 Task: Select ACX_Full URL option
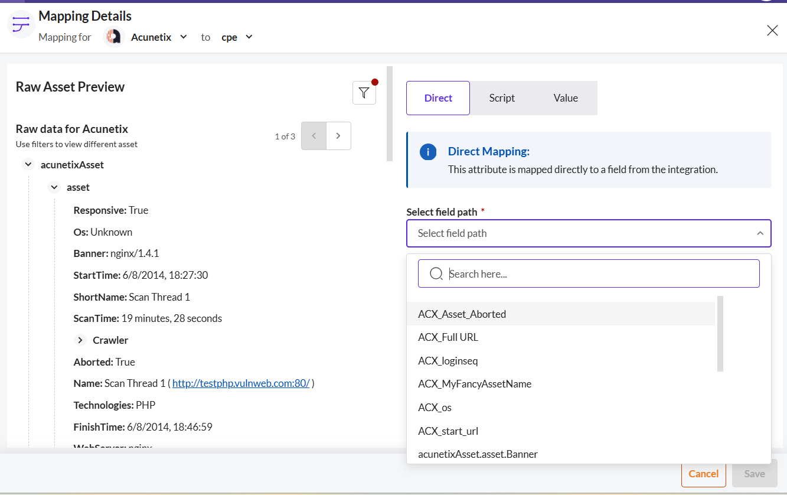(561, 337)
